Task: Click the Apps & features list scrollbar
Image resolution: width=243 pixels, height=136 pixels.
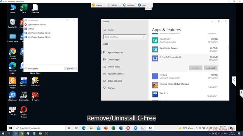Action: pos(229,48)
